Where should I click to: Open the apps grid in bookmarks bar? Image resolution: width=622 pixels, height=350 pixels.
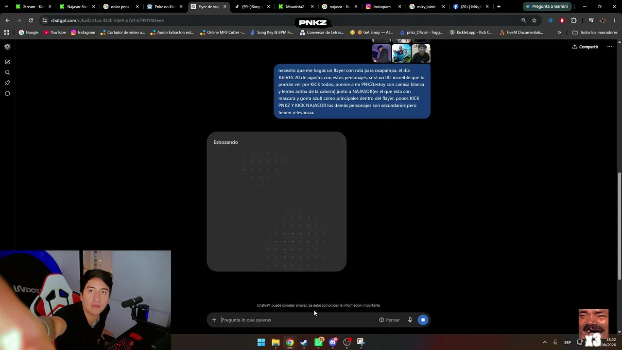pyautogui.click(x=6, y=33)
